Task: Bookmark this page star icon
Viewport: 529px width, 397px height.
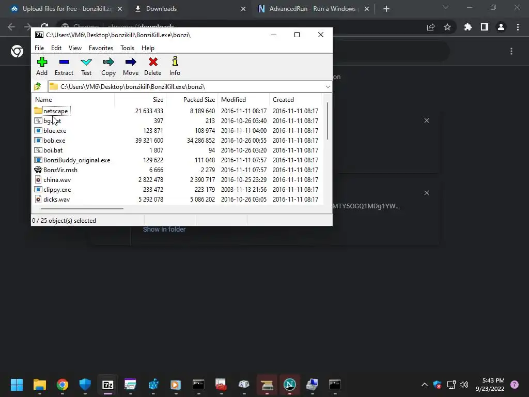Action: point(447,27)
